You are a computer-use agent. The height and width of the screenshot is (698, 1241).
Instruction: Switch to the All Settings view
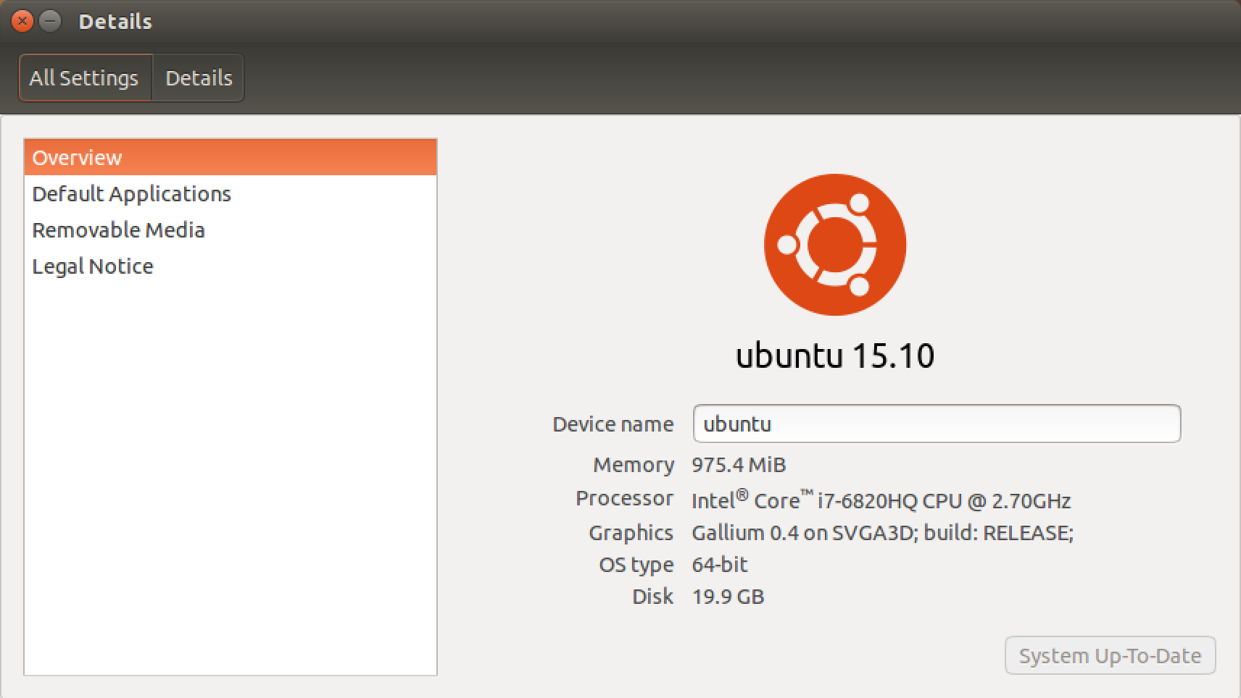pyautogui.click(x=84, y=77)
